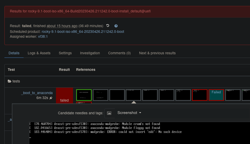Select Next & previous results tab

[157, 53]
